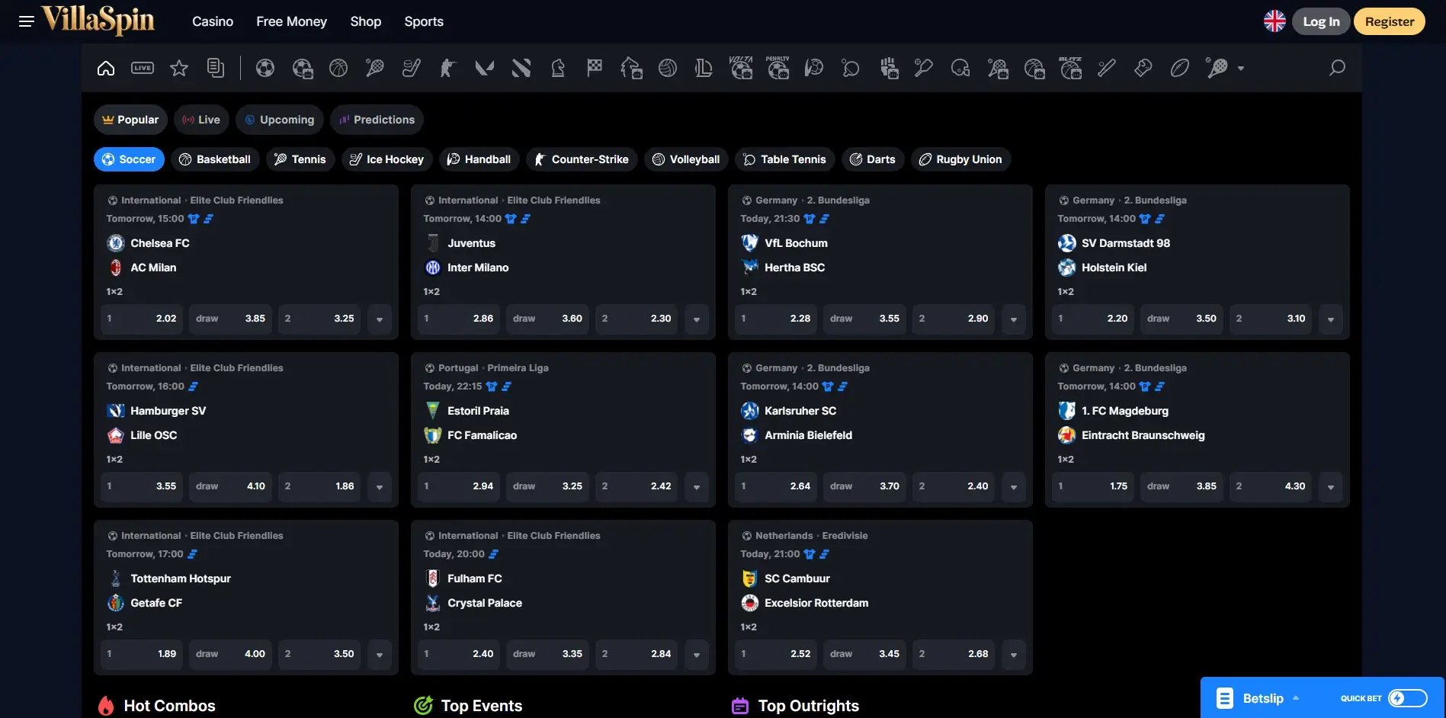The image size is (1446, 718).
Task: Click the Register button
Action: 1390,21
